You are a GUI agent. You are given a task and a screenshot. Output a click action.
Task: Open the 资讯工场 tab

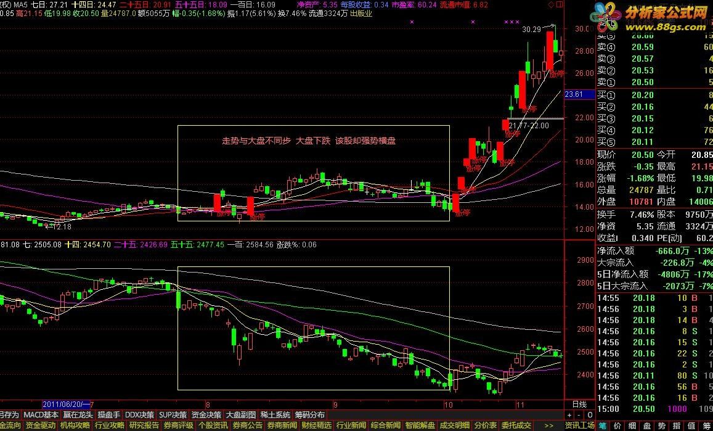point(579,425)
